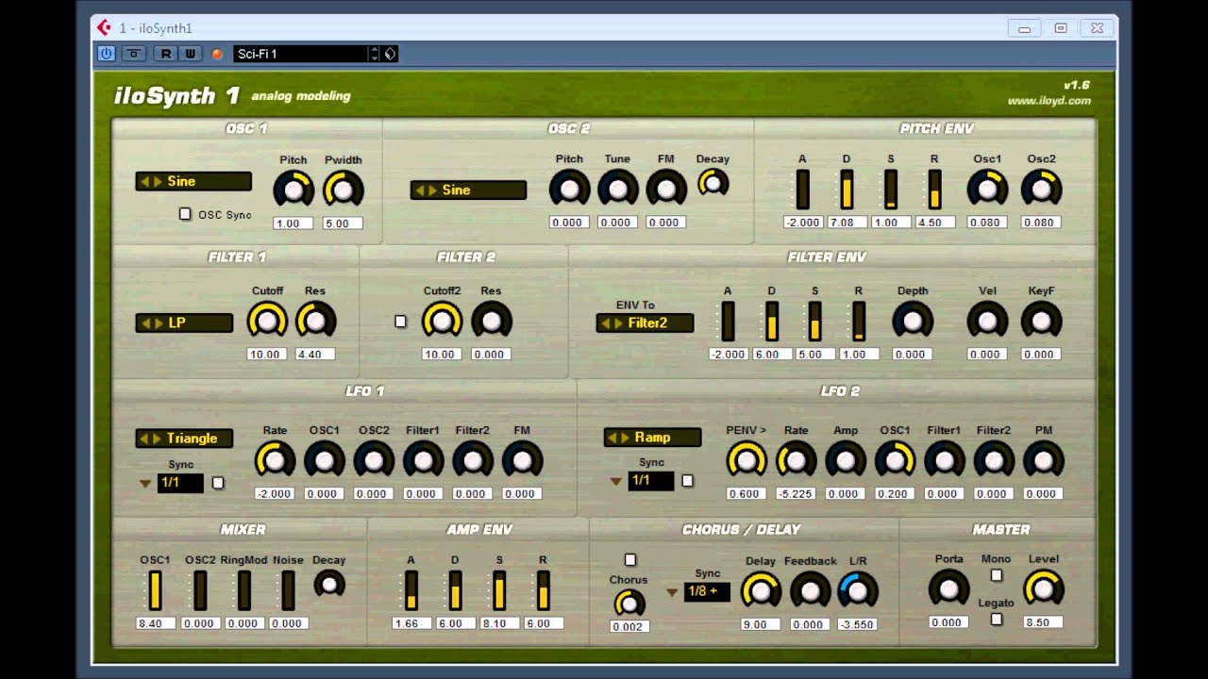Screen dimensions: 1208x679
Task: Click the Chorus amount knob
Action: point(629,604)
